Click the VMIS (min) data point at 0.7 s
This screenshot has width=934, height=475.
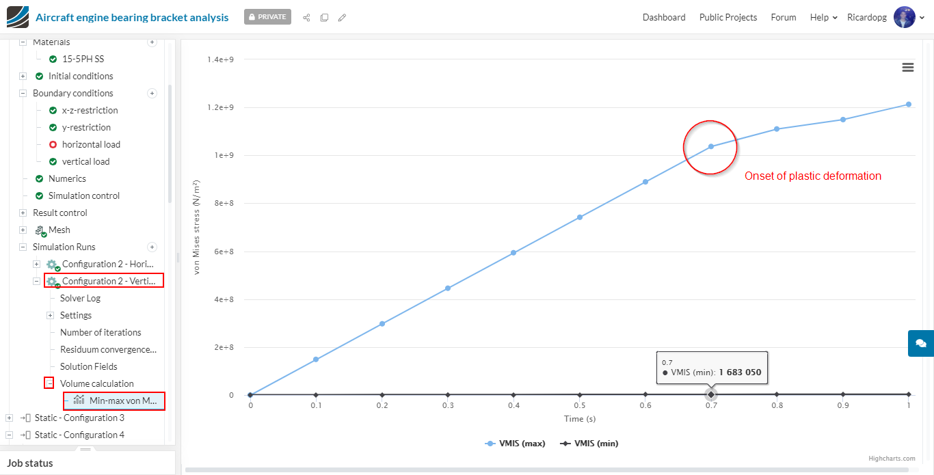tap(711, 394)
